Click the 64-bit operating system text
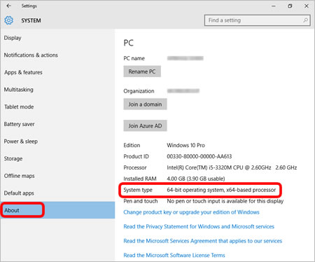This screenshot has height=262, width=315. pos(221,190)
